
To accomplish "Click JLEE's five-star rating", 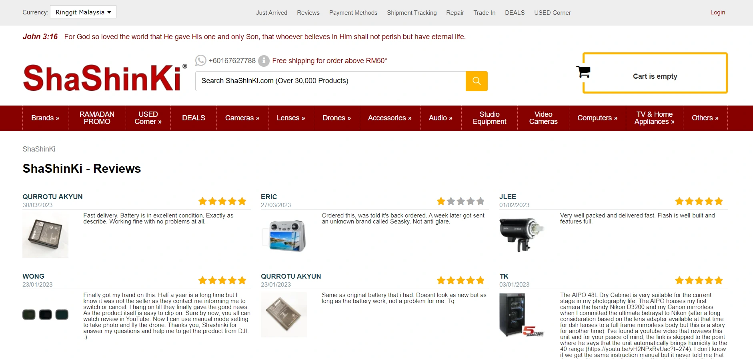I will [699, 201].
